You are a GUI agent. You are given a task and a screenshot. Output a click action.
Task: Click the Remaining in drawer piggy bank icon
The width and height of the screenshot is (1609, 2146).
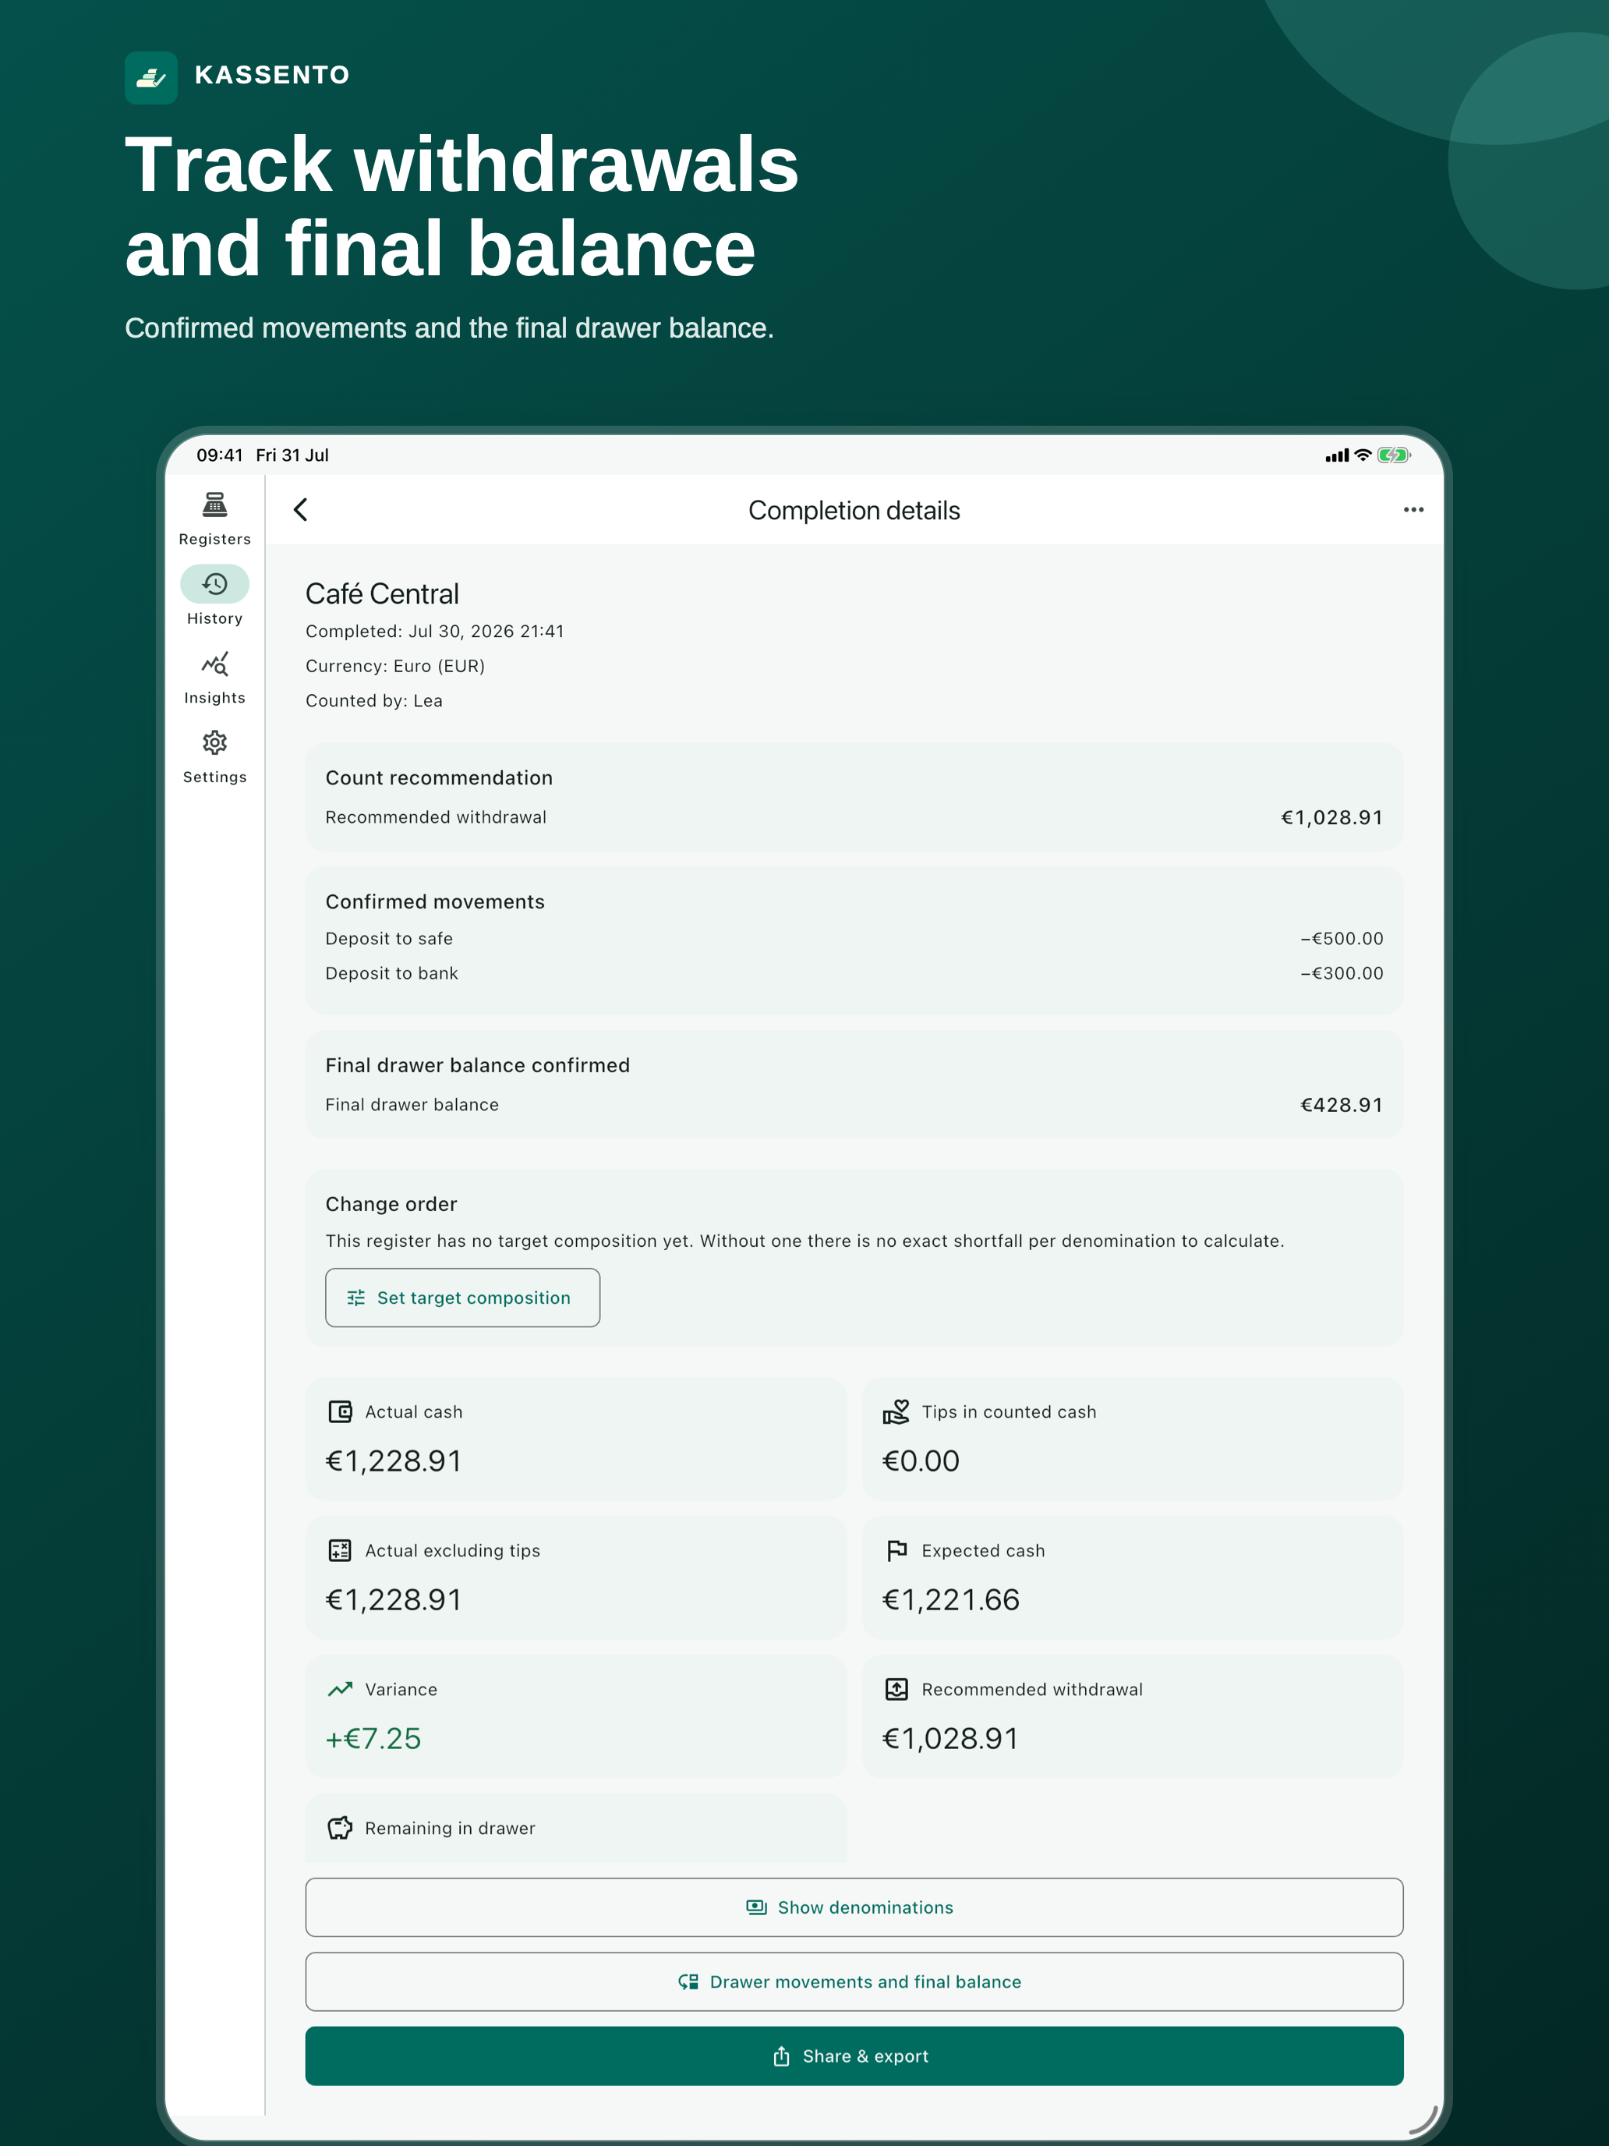click(341, 1828)
